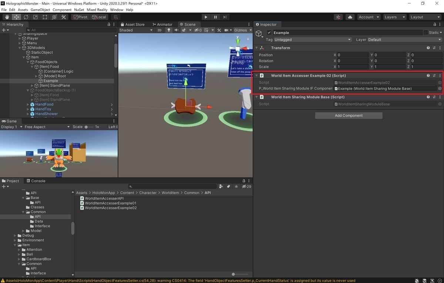Enable the Static checkbox
The width and height of the screenshot is (444, 283).
pyautogui.click(x=425, y=33)
